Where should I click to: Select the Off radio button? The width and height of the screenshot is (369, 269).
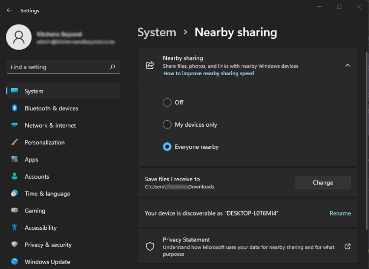coord(167,103)
